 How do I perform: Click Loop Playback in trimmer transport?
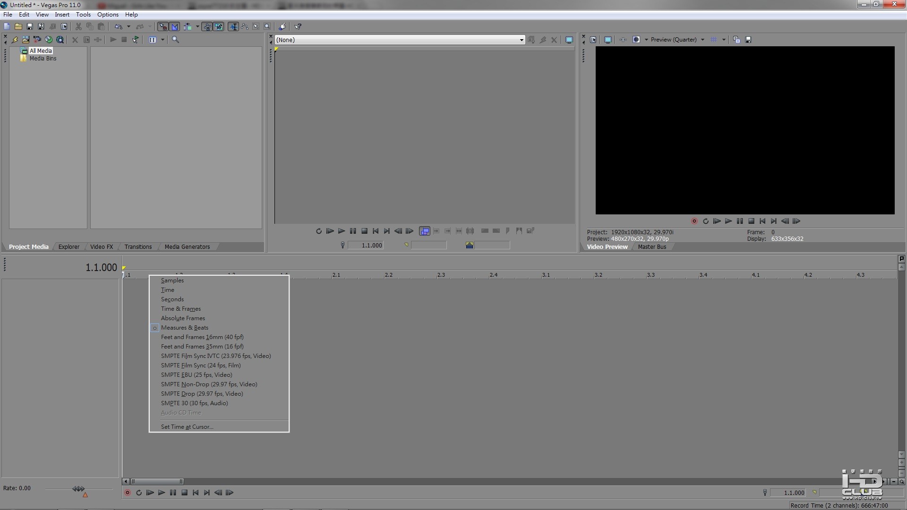[319, 231]
